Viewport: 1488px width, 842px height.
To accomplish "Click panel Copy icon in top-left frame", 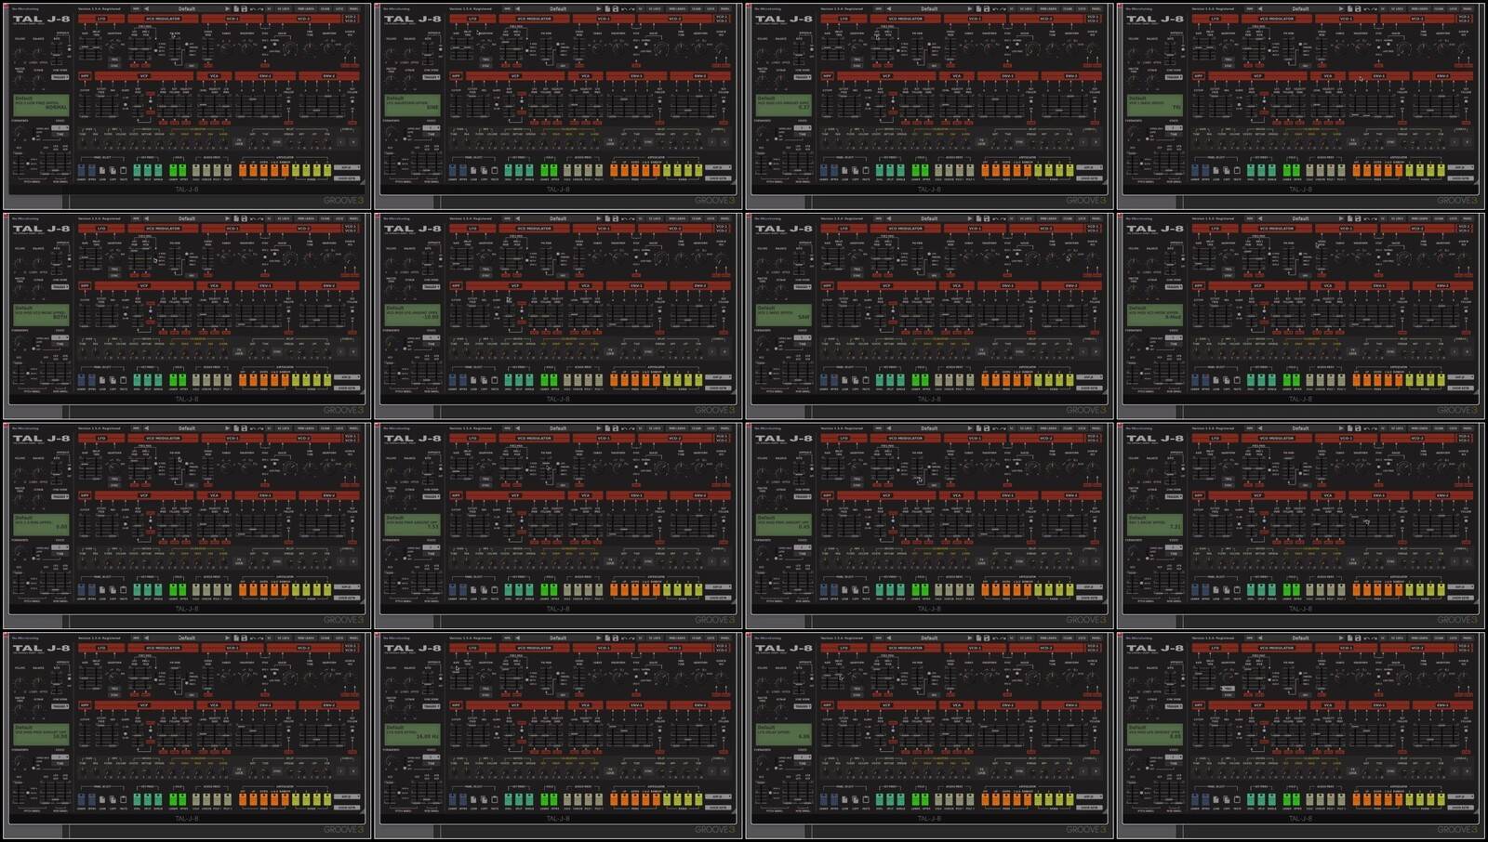I will pyautogui.click(x=113, y=170).
